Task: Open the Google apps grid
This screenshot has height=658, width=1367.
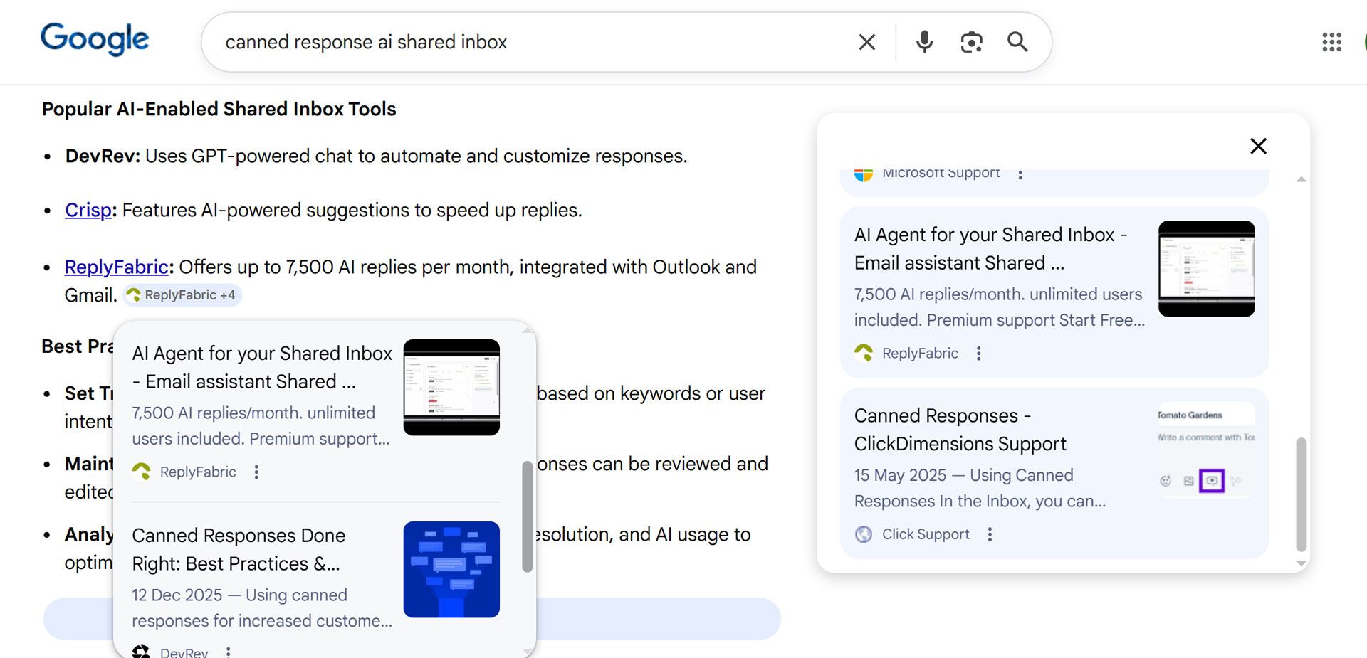Action: click(1331, 42)
